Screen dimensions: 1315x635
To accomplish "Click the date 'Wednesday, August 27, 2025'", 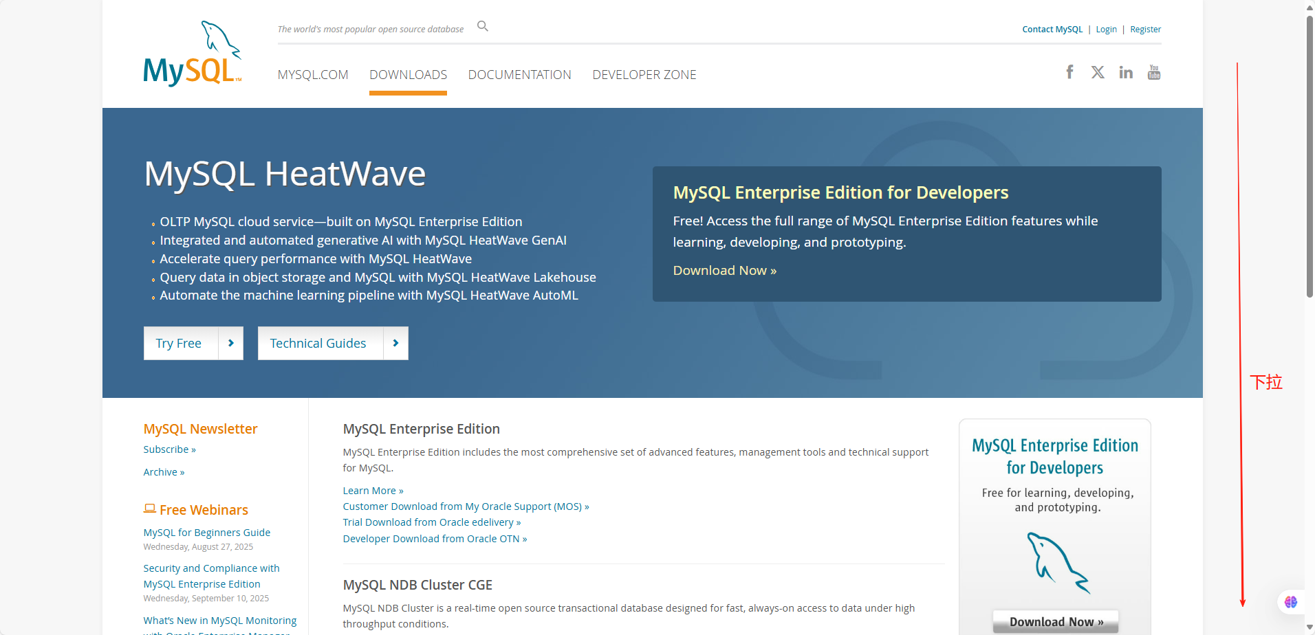I will tap(198, 547).
